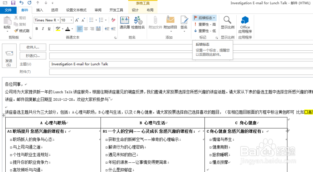Image resolution: width=313 pixels, height=172 pixels.
Task: Toggle underline formatting
Action: coord(49,29)
